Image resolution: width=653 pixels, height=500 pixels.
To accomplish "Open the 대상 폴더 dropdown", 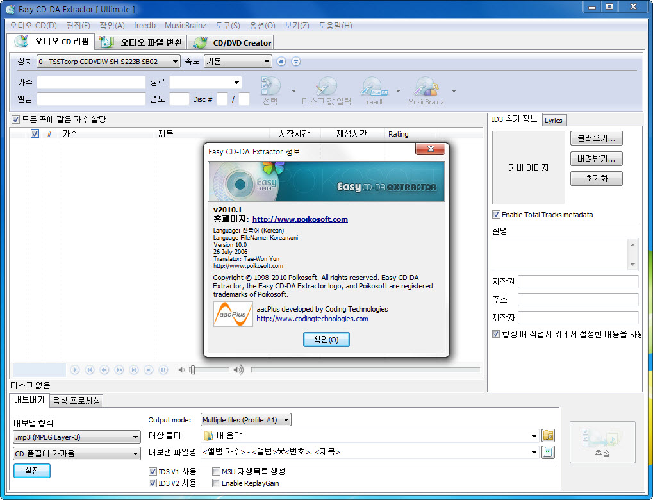I will [534, 437].
